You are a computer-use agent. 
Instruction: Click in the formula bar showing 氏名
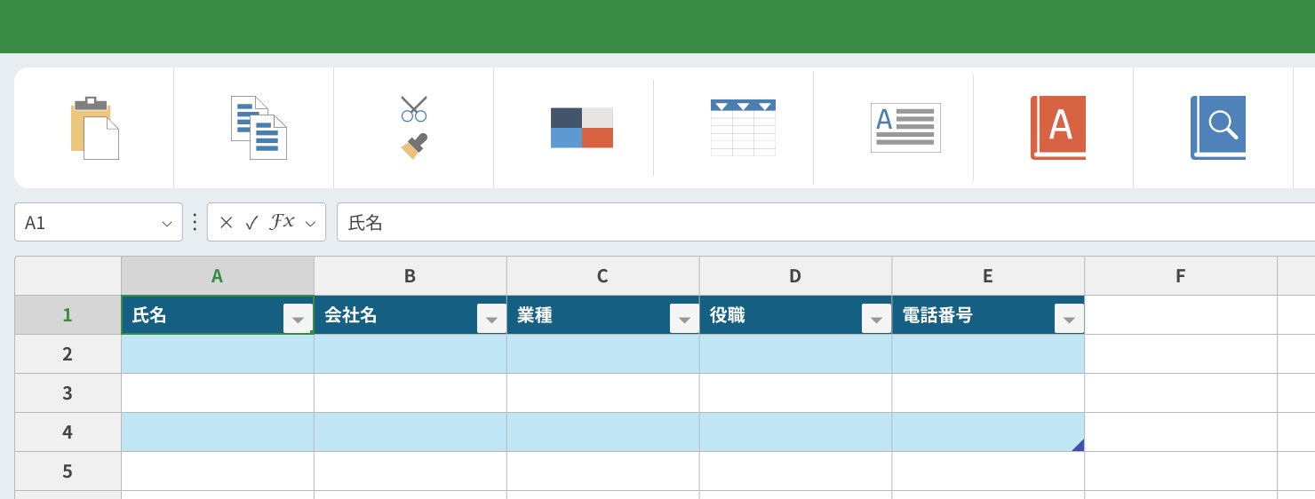[800, 223]
